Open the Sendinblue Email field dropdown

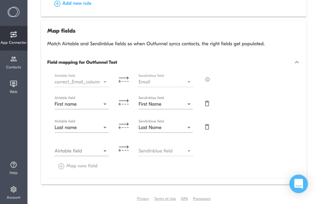coord(189,82)
